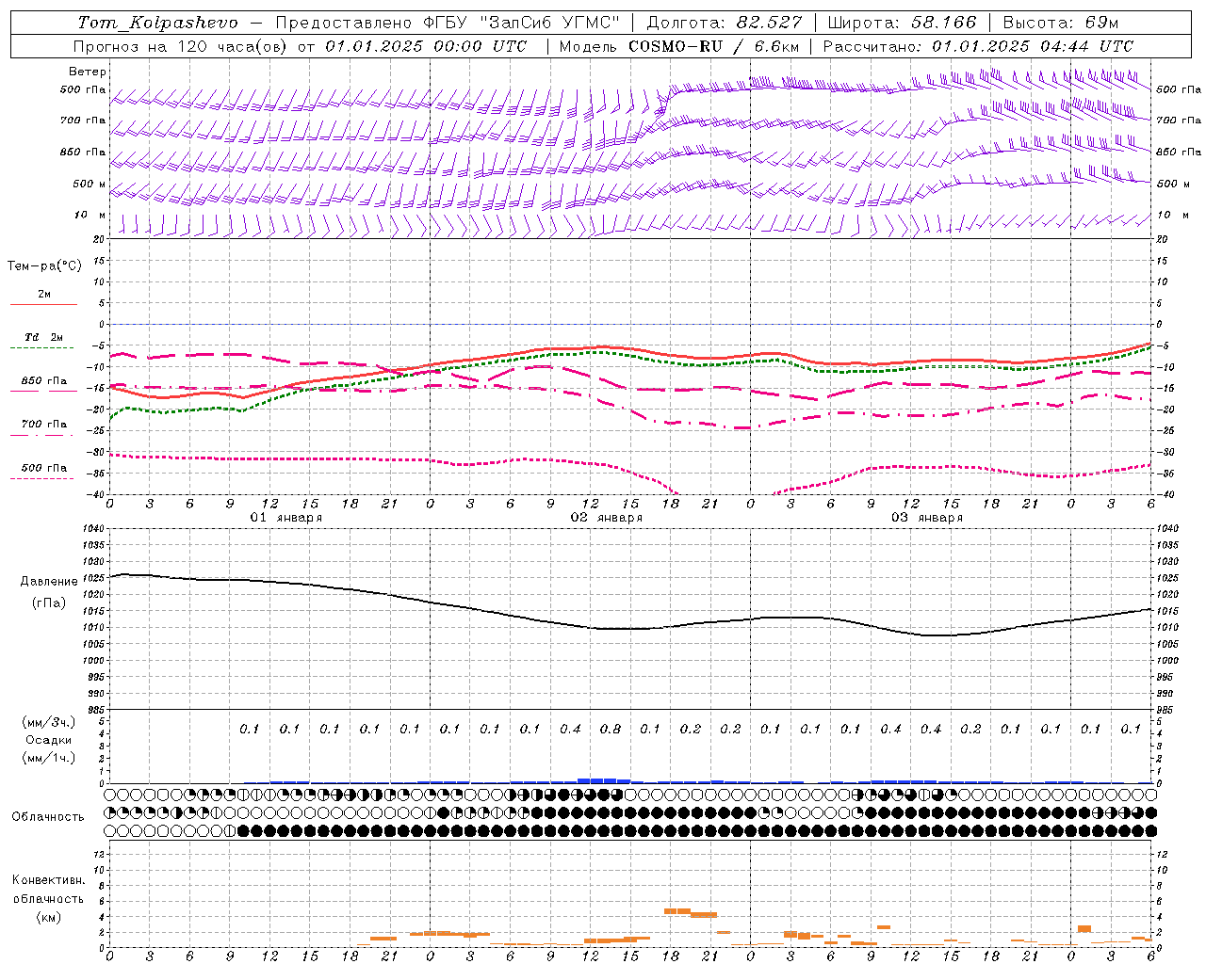Select the (мм/1ч.) precipitation unit label

point(48,758)
